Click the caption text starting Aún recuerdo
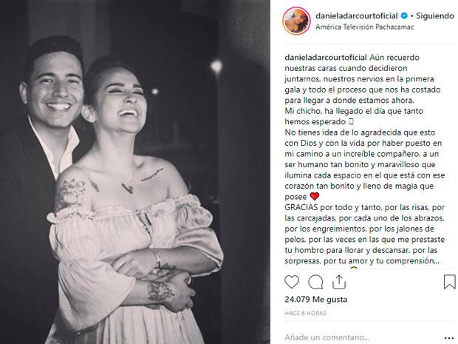The height and width of the screenshot is (344, 458). (x=363, y=78)
